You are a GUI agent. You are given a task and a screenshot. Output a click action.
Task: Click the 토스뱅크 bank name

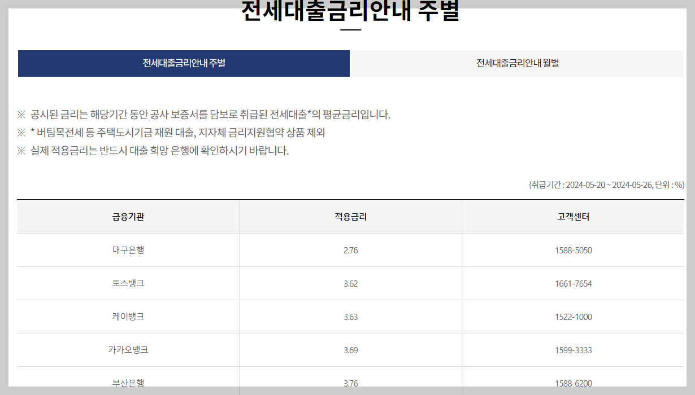click(129, 282)
